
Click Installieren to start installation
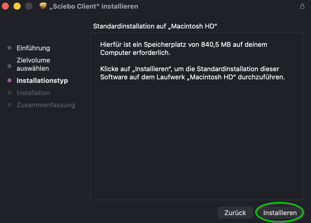coord(279,213)
